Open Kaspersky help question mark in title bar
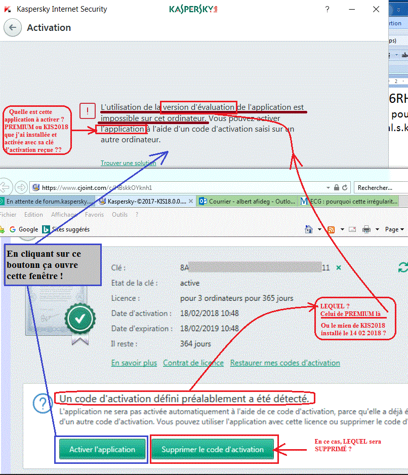This screenshot has height=475, width=408. click(327, 10)
